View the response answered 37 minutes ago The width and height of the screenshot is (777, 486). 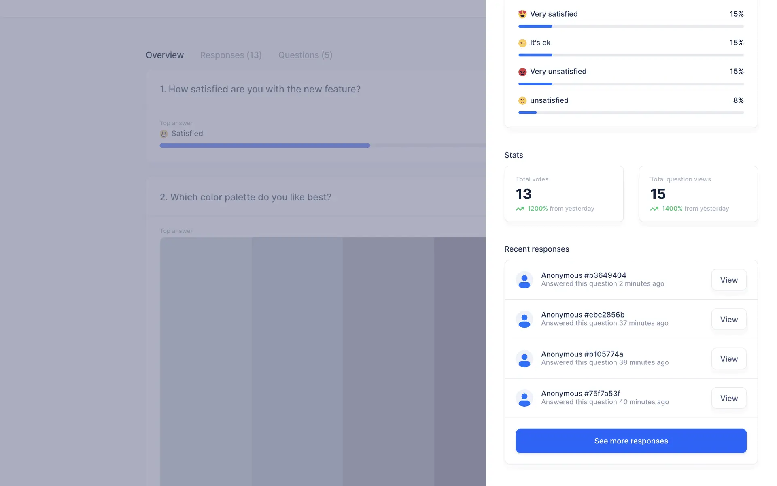(728, 319)
